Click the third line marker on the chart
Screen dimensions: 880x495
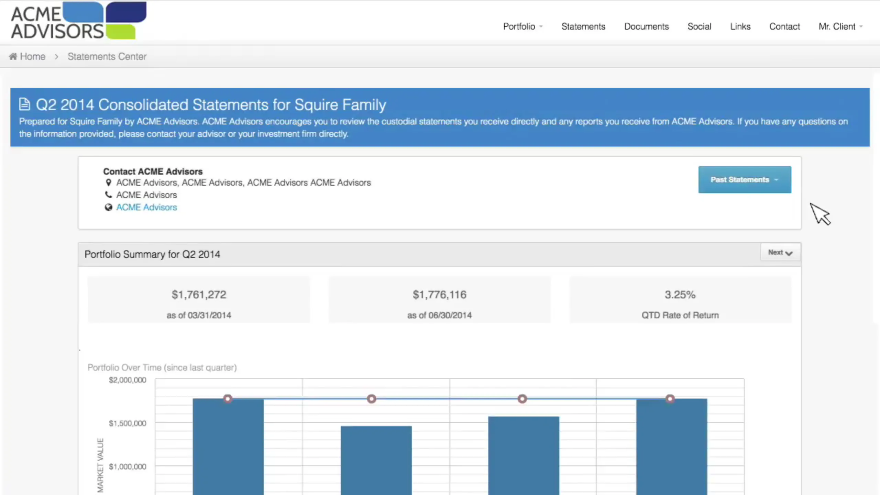point(522,399)
